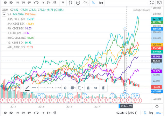Collapse the legend with chevron arrow
Screen dimensions: 165x116
coord(4,14)
